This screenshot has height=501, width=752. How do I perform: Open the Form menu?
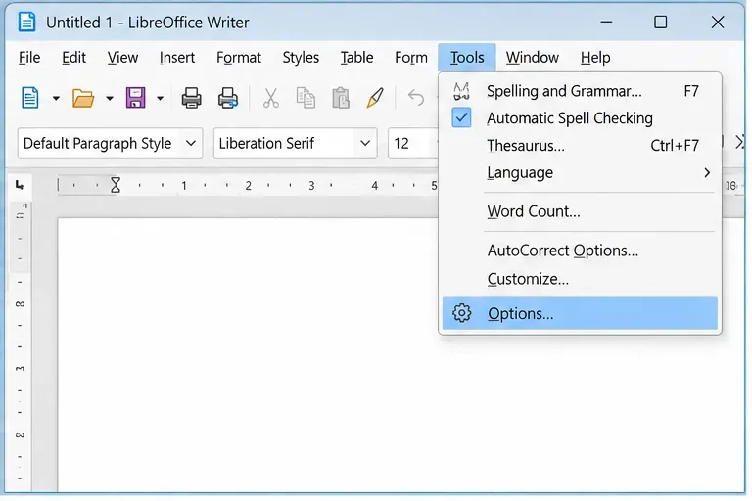coord(411,58)
